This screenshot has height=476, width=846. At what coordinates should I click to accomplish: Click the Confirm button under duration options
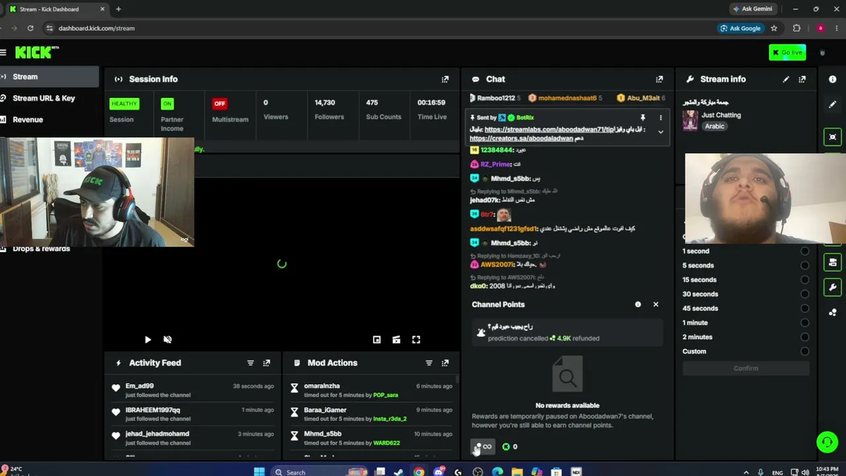tap(746, 368)
